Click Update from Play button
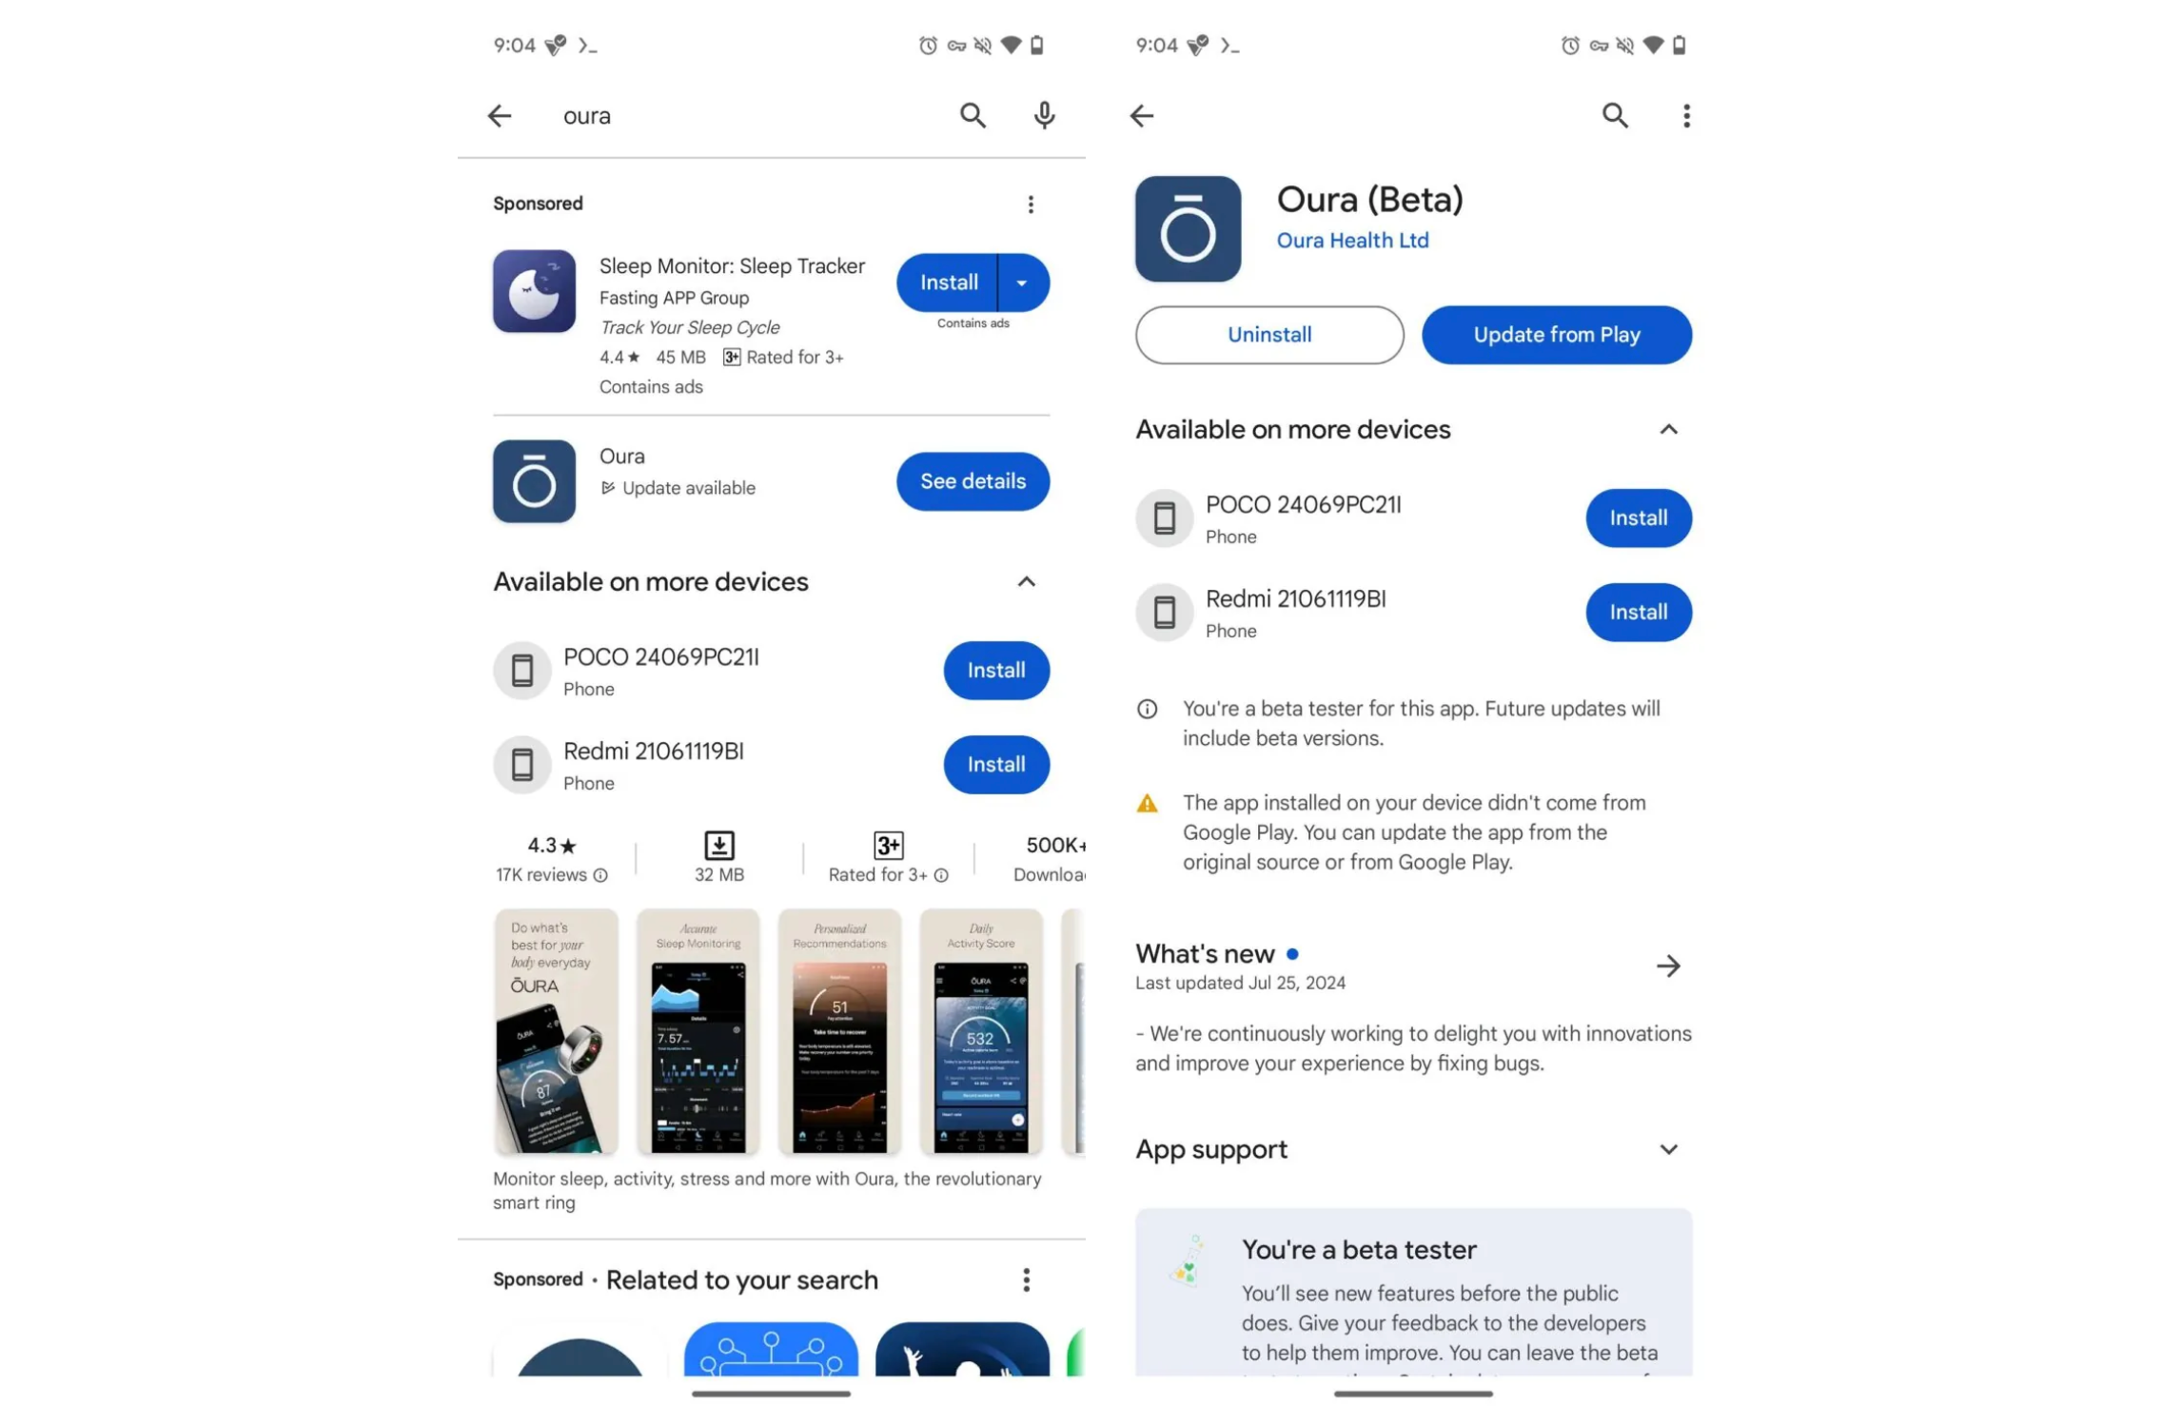2162x1406 pixels. (1557, 334)
